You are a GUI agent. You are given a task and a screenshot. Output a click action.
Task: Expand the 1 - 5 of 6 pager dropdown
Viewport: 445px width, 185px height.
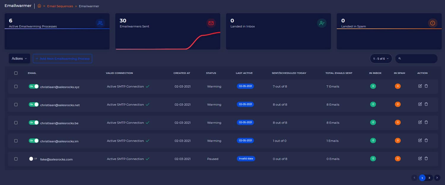click(x=381, y=59)
